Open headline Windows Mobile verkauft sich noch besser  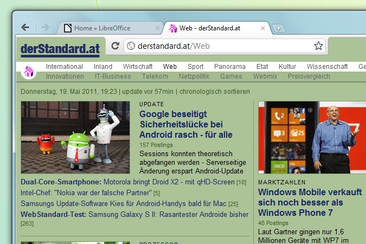(x=310, y=202)
